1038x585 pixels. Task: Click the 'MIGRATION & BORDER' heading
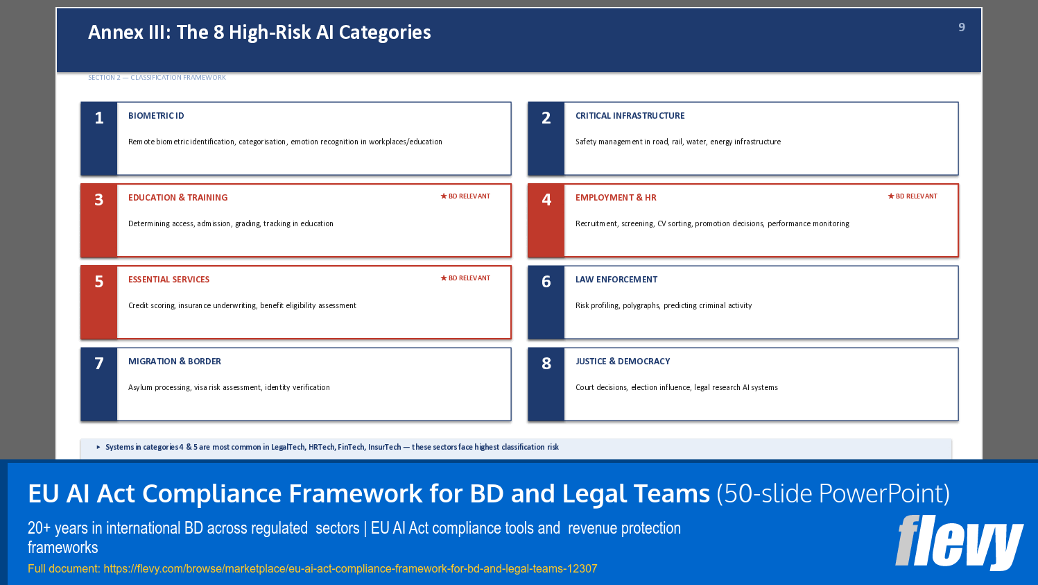tap(175, 362)
